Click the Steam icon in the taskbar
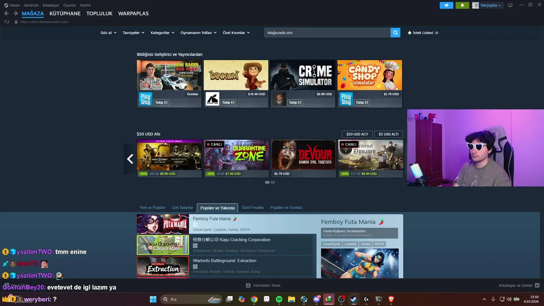This screenshot has height=306, width=544. click(354, 299)
